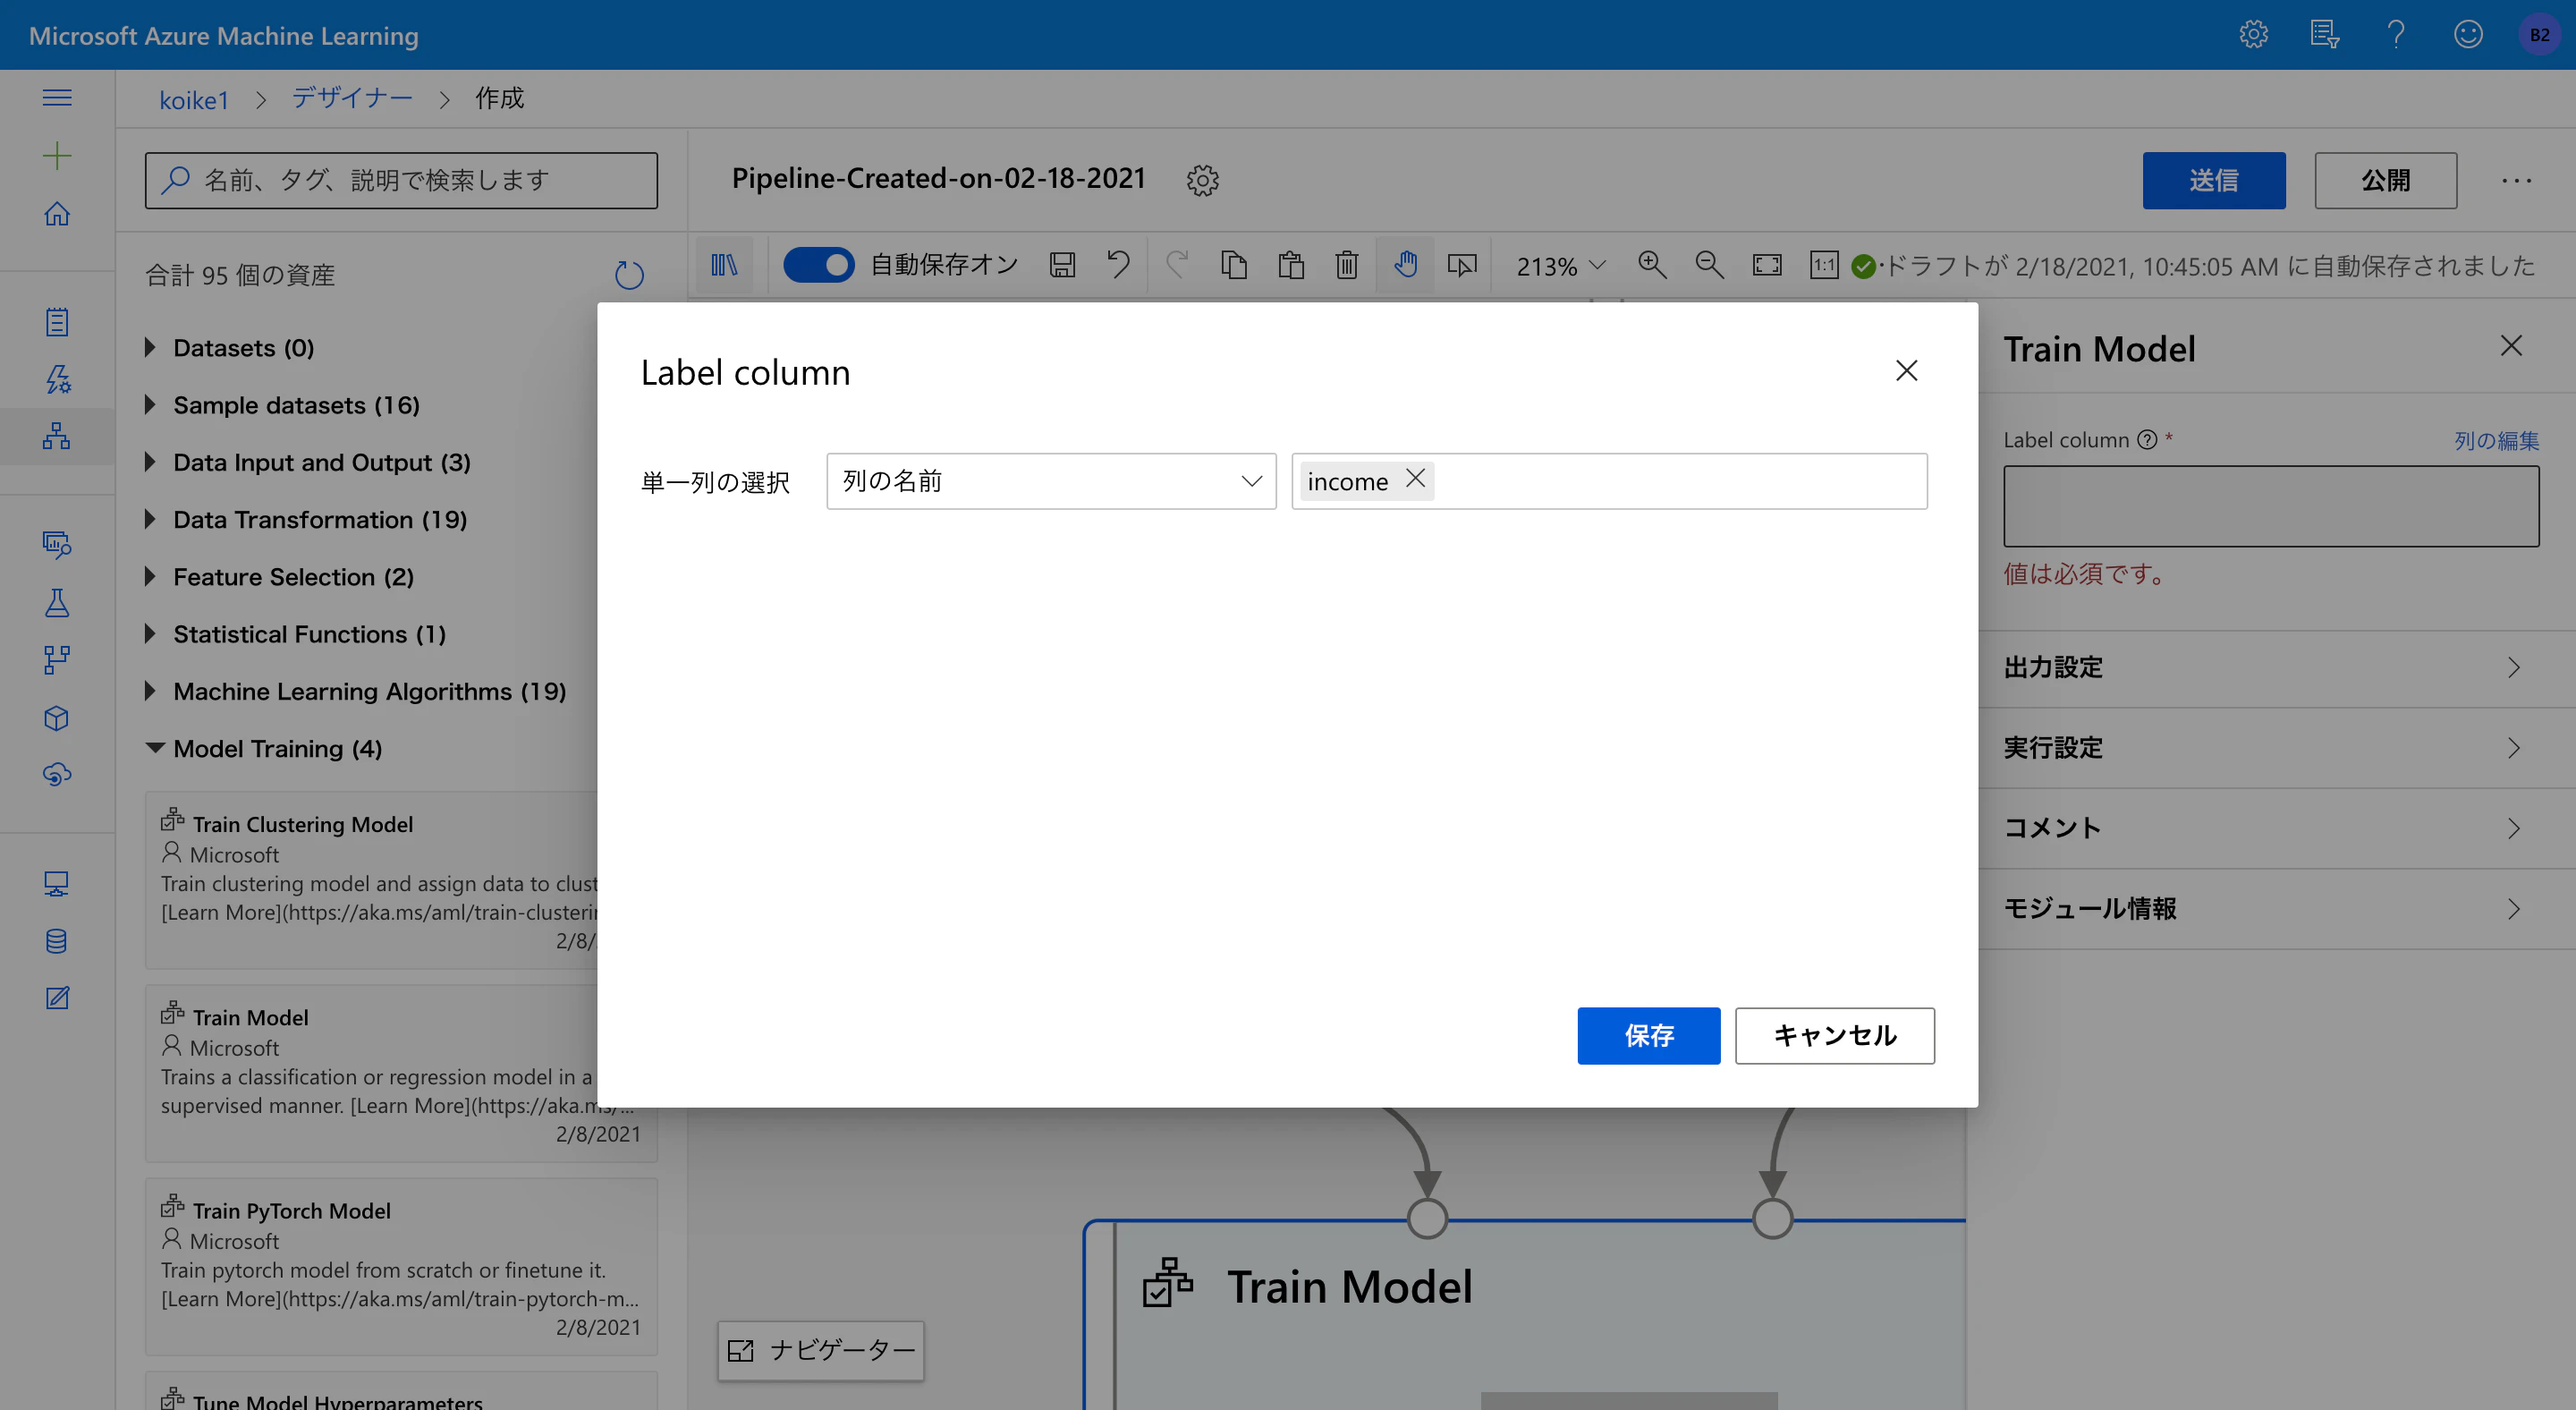Screen dimensions: 2576x1410
Task: Click the Label column field in Train Model panel
Action: tap(2270, 506)
